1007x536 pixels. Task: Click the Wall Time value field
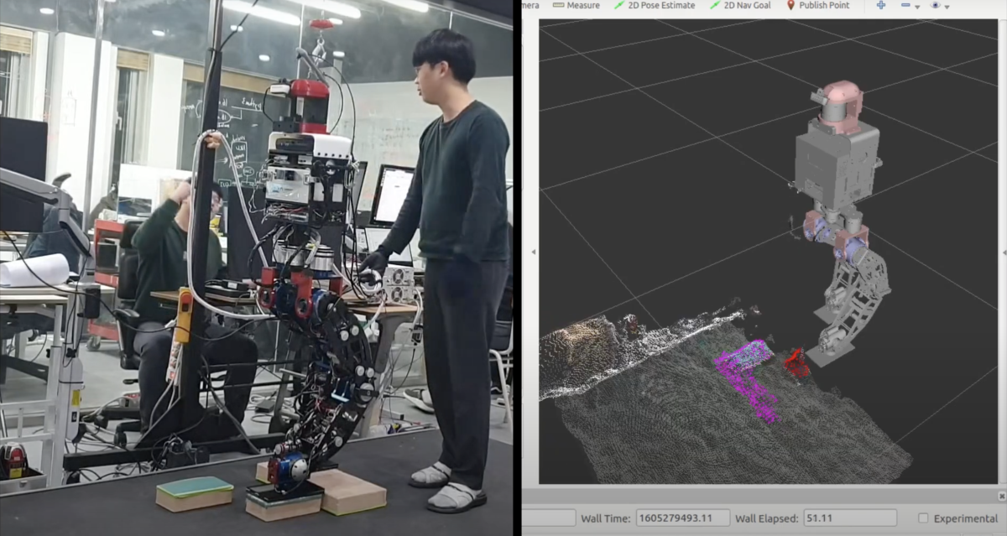pos(683,518)
